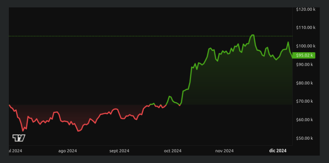Click the $100.00 k price axis label
The image size is (329, 163).
pos(305,46)
